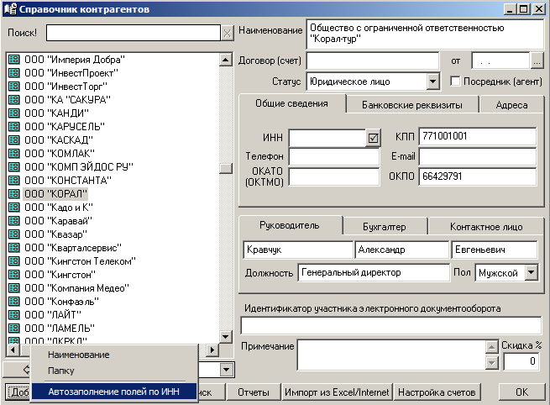Click icon beside ООО "Империя Добра"
This screenshot has width=550, height=405.
(13, 60)
